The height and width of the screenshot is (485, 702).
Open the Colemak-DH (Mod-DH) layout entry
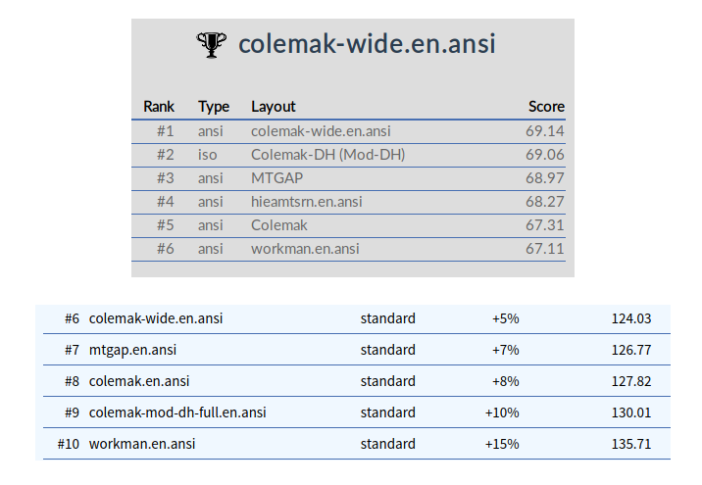(x=327, y=155)
